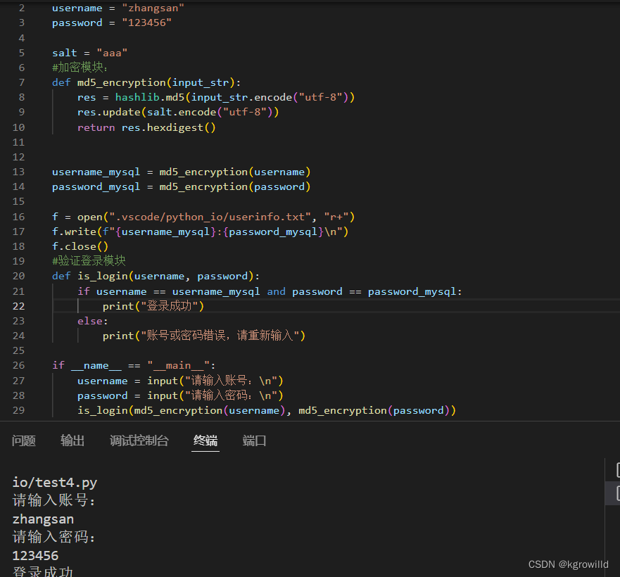Click the 'f.close()' line

[80, 246]
